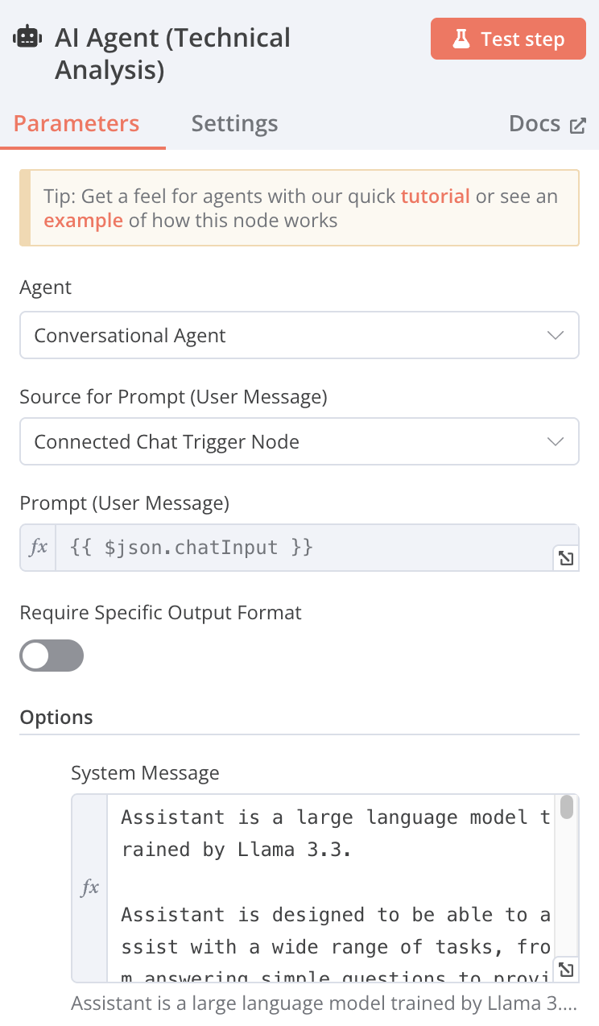Open the Agent dropdown showing Conversational Agent
This screenshot has width=599, height=1026.
pos(299,335)
